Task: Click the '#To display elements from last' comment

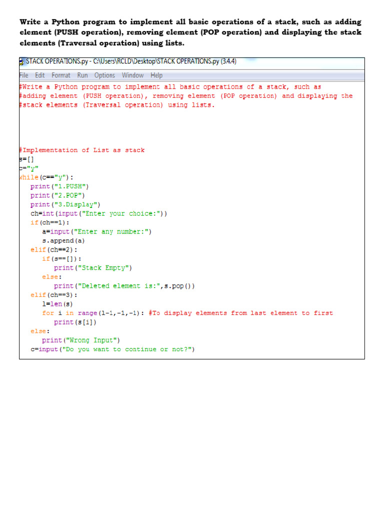Action: point(241,313)
